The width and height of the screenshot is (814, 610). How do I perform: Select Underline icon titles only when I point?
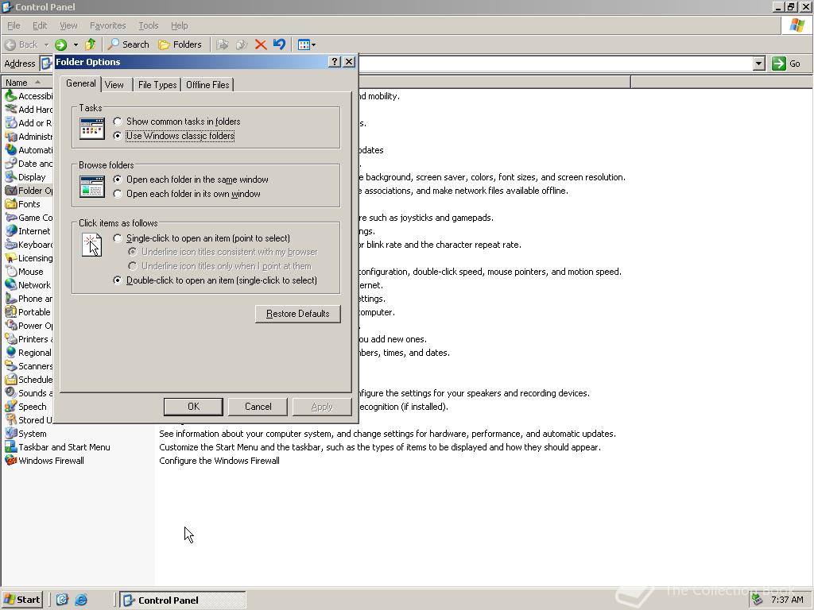219,266
